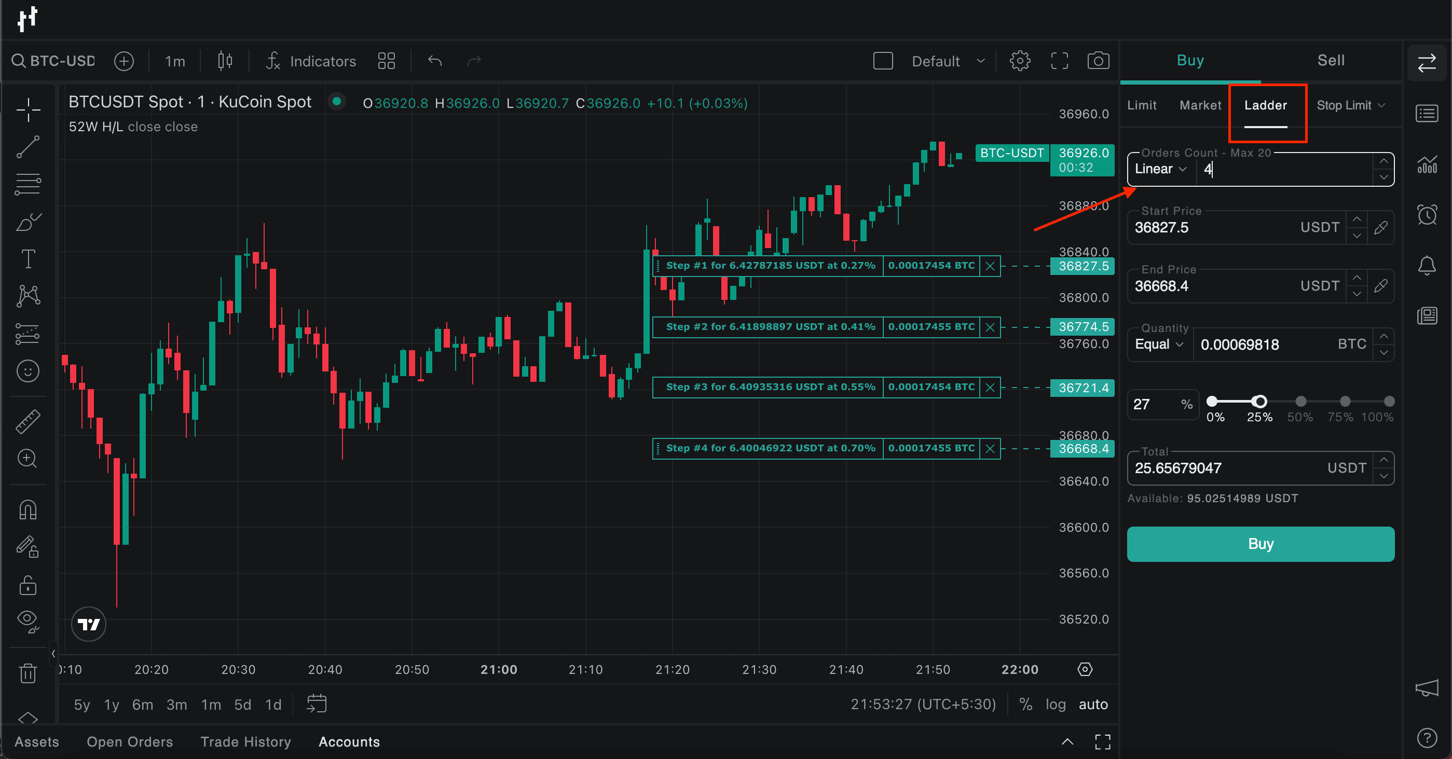Set slider to 50% mark
This screenshot has width=1452, height=759.
1300,401
